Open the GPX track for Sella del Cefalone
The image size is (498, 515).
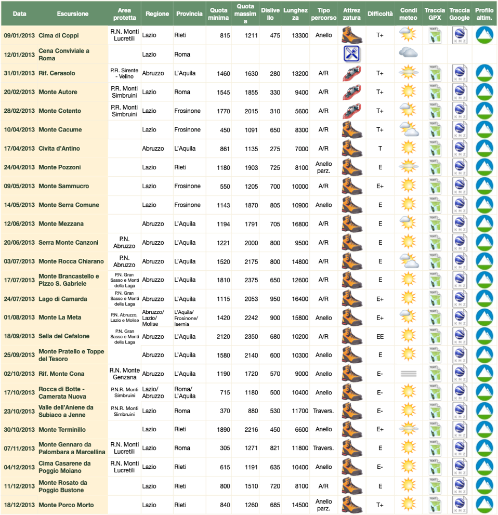pos(435,337)
